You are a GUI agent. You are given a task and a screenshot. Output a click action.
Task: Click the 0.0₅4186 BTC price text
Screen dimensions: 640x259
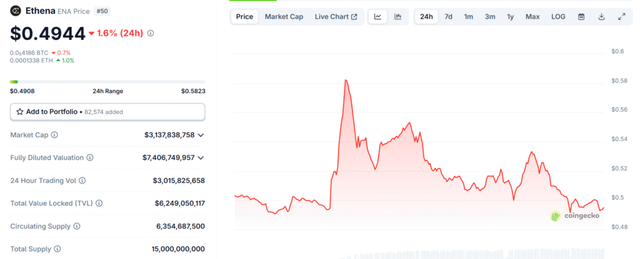click(x=29, y=53)
